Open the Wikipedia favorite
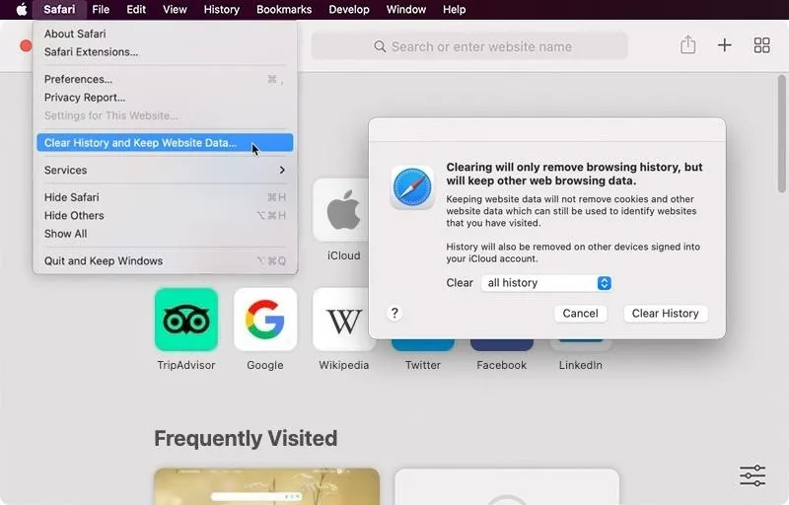Screen dimensions: 789x505 [x=343, y=320]
